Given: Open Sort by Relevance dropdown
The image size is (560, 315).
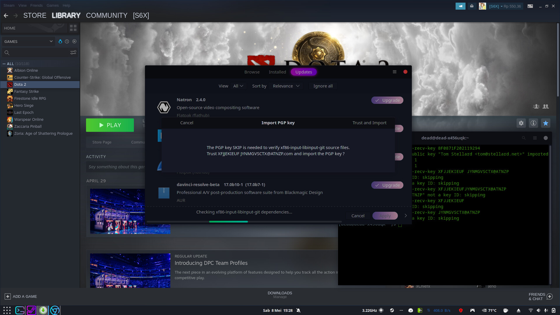Looking at the screenshot, I should click(286, 86).
